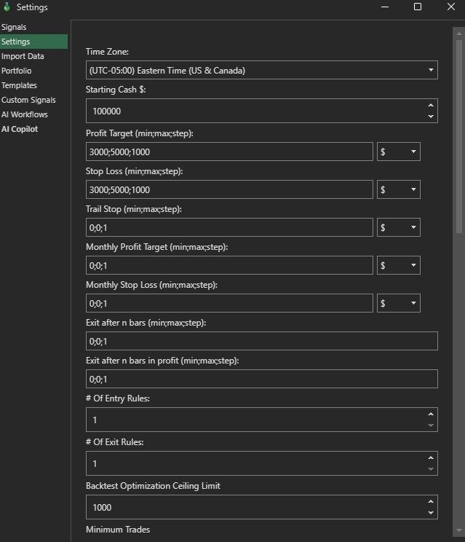The image size is (465, 542).
Task: Open Profit Target unit dropdown
Action: [x=398, y=152]
